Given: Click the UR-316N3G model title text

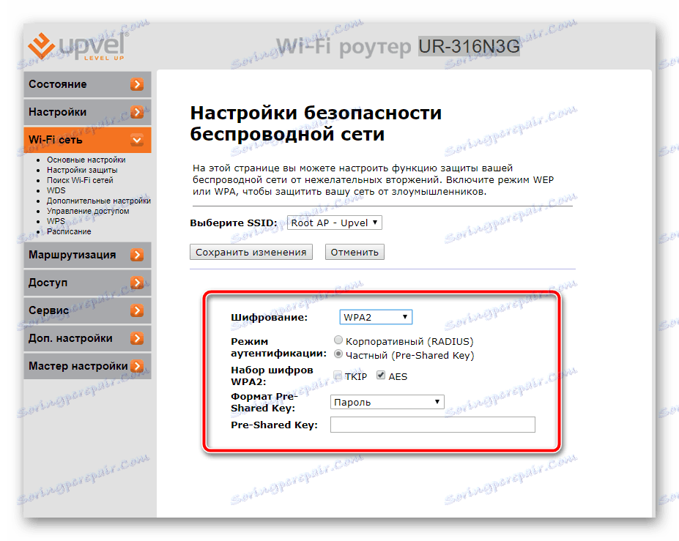Looking at the screenshot, I should 469,46.
